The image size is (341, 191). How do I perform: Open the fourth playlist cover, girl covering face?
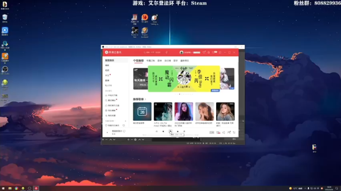click(x=205, y=112)
